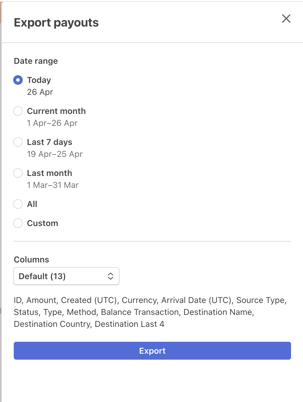Click the up-down chevron in Columns selector
Image resolution: width=303 pixels, height=402 pixels.
(111, 276)
